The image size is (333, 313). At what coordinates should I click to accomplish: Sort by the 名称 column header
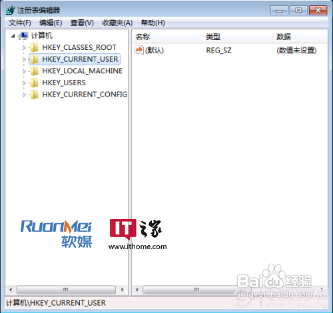167,37
